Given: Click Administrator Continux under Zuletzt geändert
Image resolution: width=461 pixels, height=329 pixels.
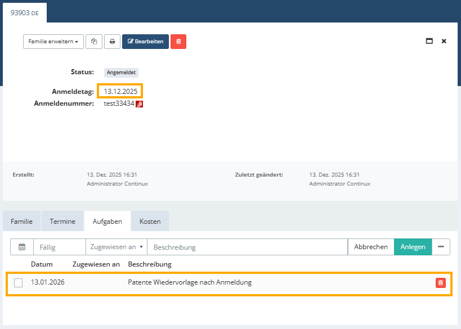Looking at the screenshot, I should tap(339, 183).
